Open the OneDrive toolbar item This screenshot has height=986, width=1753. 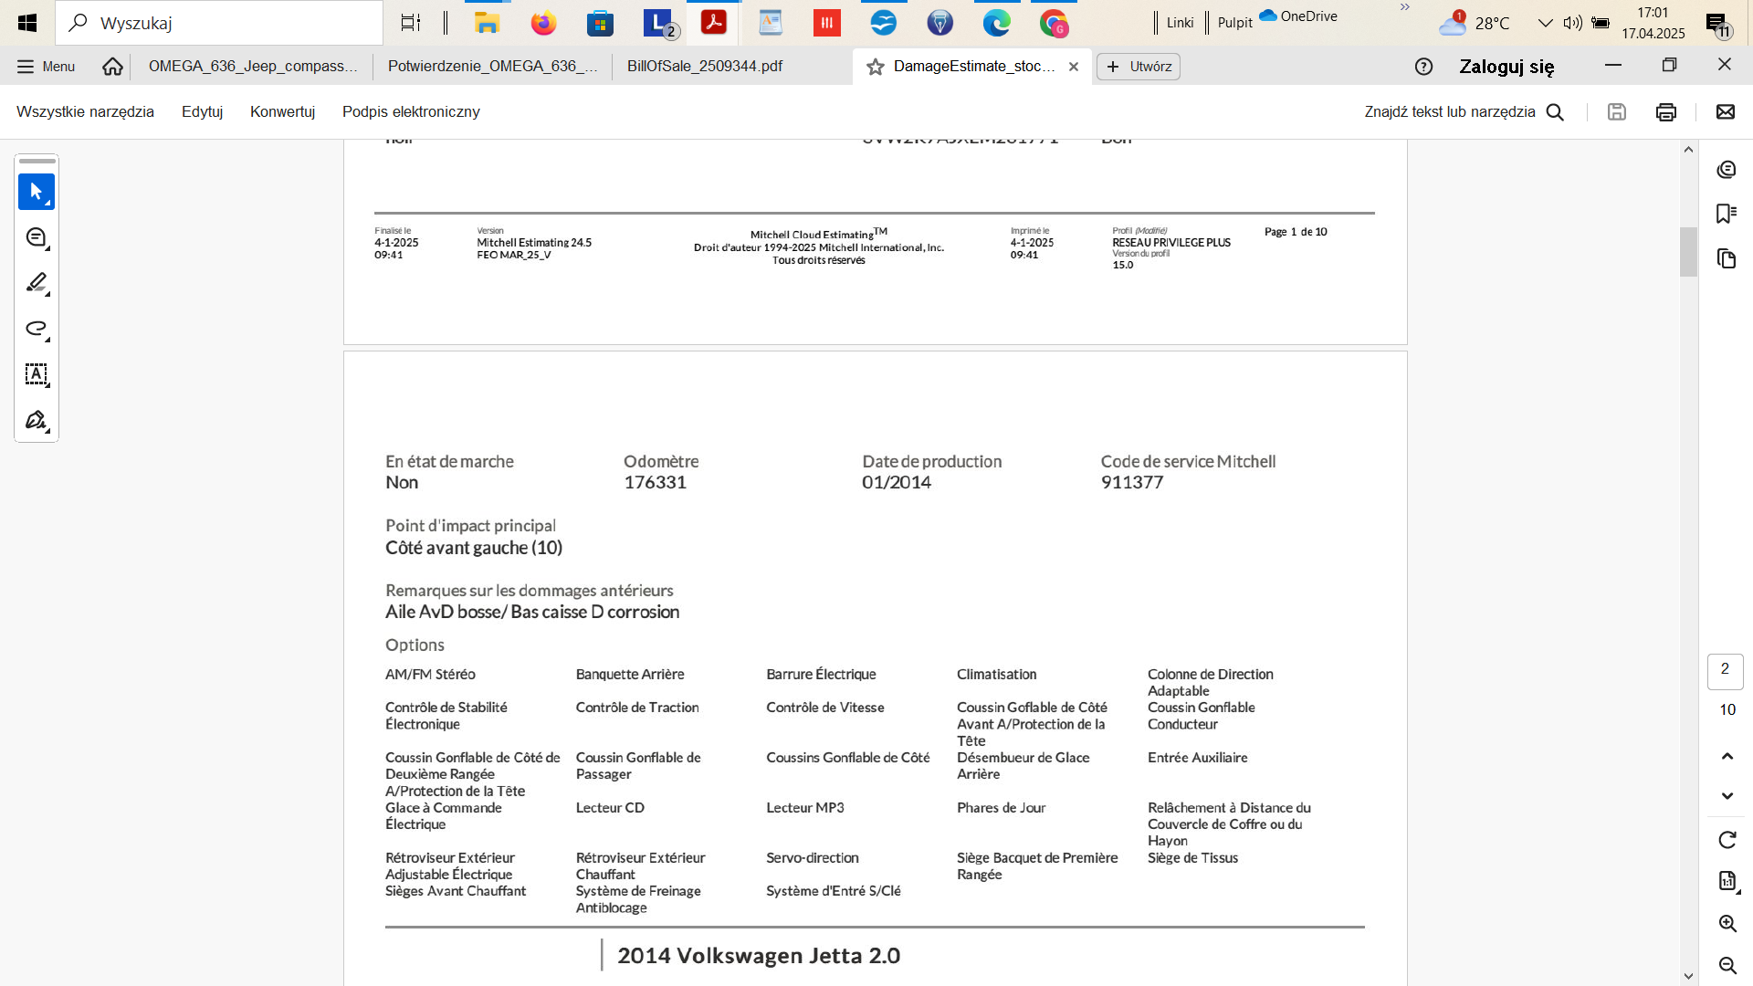(x=1297, y=16)
